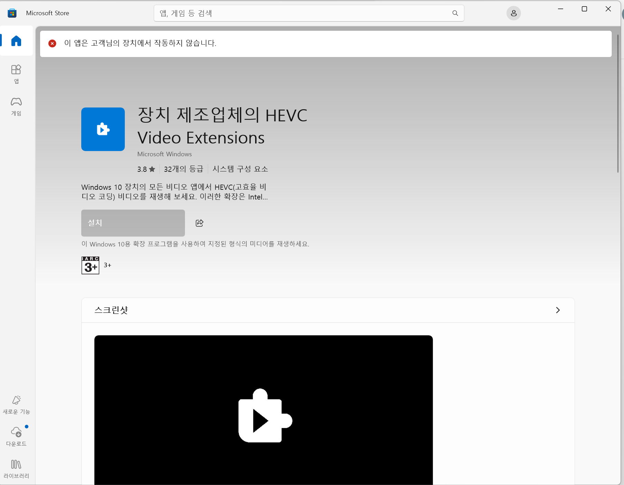This screenshot has width=624, height=485.
Task: Click the app description text beginning Windows 10 장치의
Action: click(x=175, y=192)
